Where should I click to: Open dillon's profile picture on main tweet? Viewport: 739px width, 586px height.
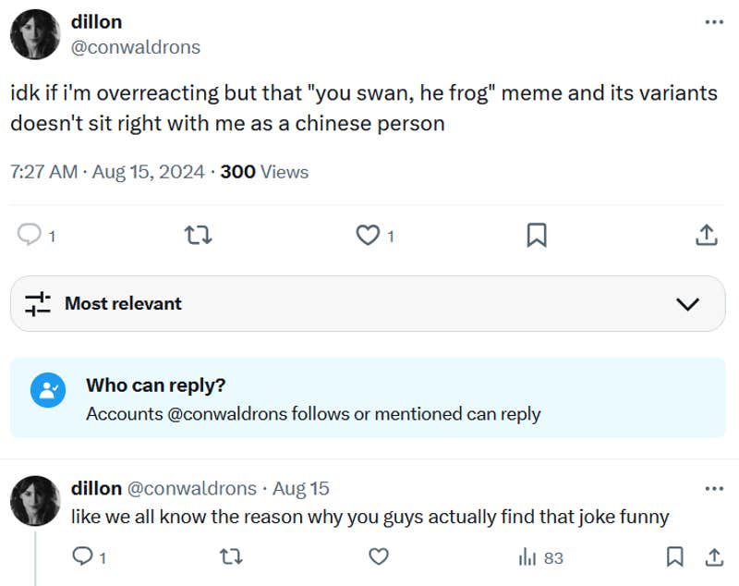(x=35, y=34)
